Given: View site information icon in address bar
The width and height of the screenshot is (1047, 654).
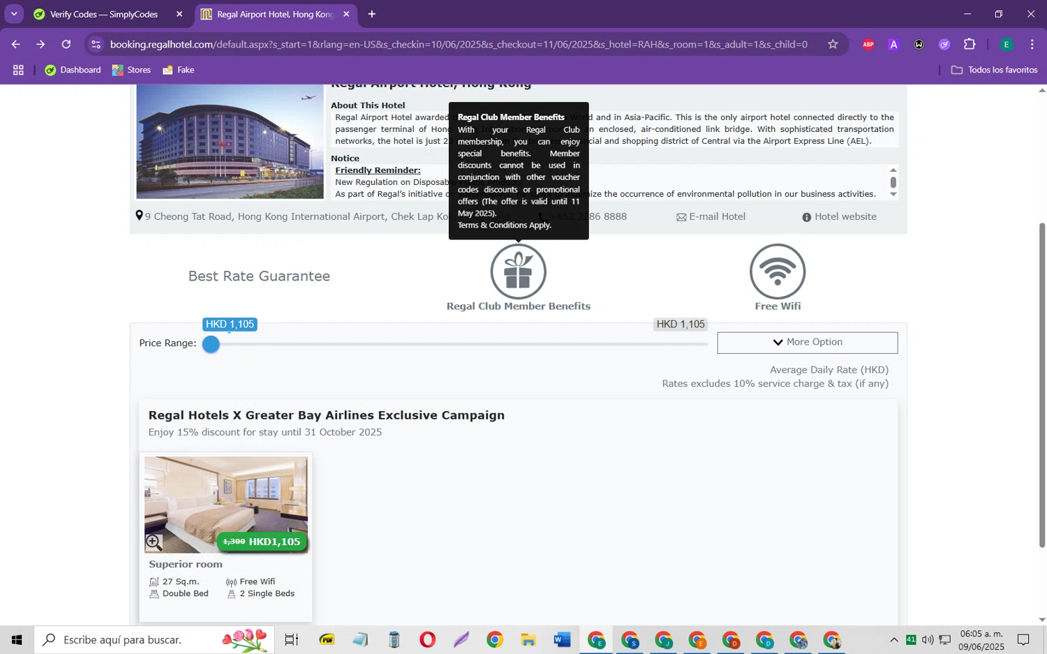Looking at the screenshot, I should point(96,44).
